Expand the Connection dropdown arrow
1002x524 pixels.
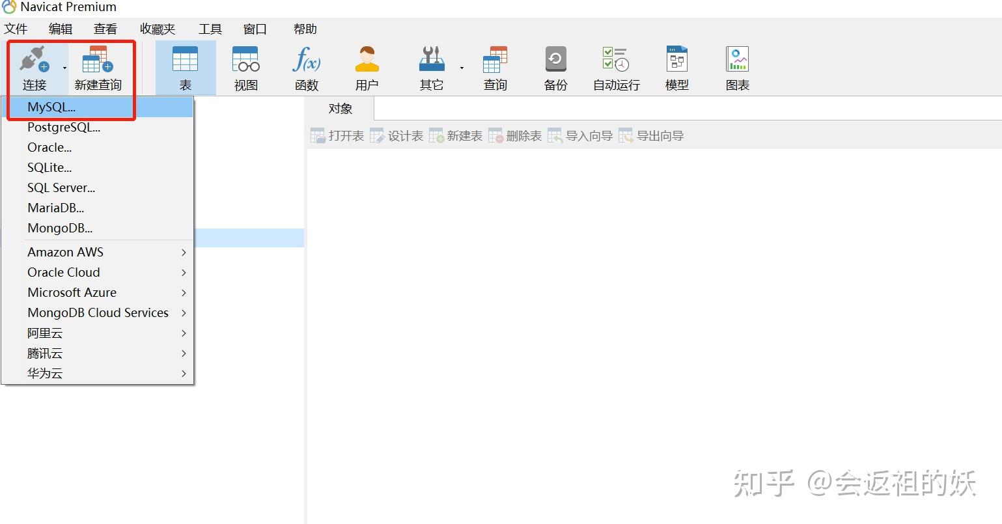click(x=64, y=68)
